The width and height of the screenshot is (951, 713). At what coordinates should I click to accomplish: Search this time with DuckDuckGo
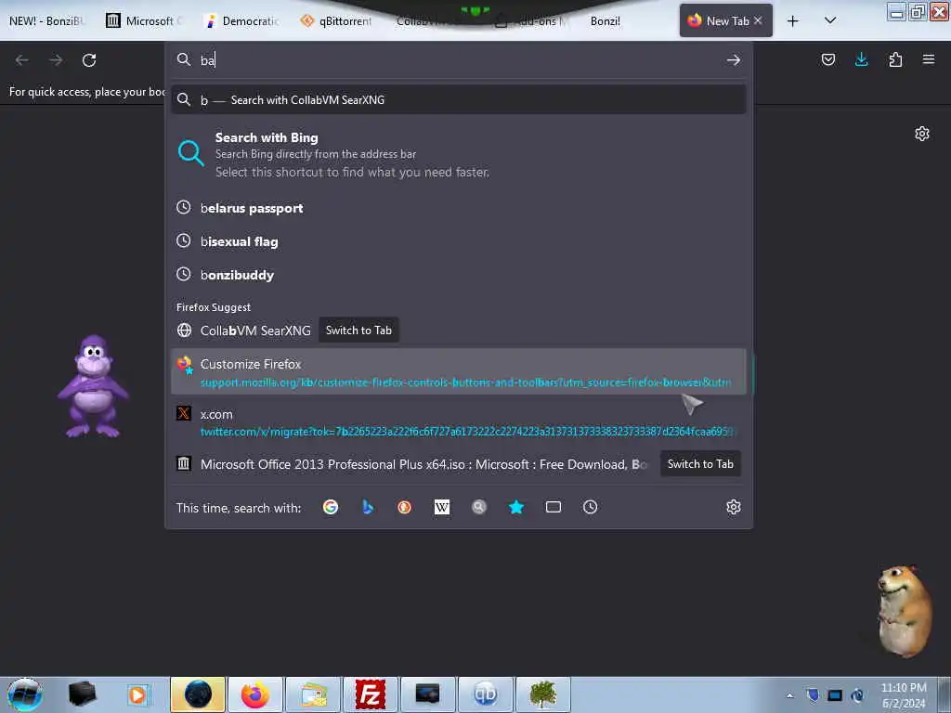click(405, 507)
